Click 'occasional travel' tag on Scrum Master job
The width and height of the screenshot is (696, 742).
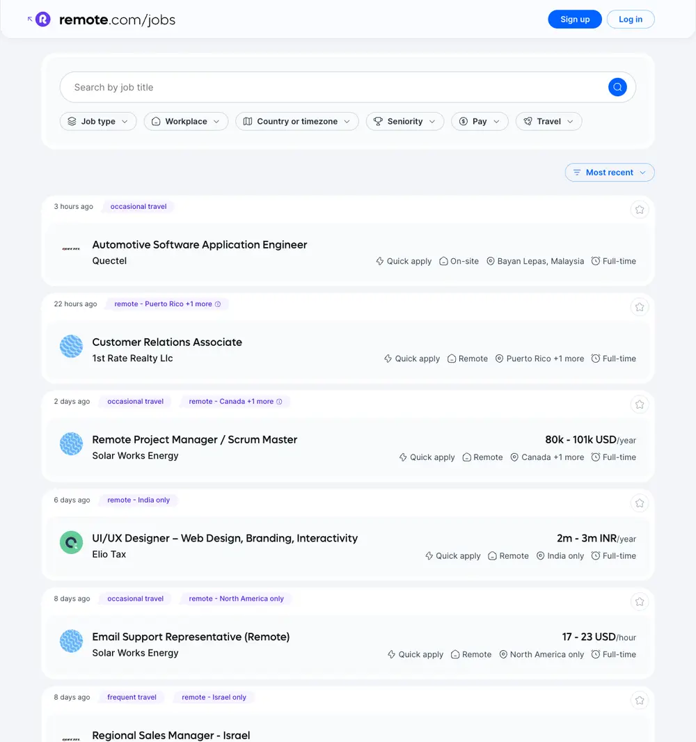tap(135, 402)
